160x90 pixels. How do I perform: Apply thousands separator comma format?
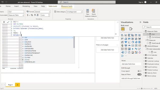tap(35, 15)
